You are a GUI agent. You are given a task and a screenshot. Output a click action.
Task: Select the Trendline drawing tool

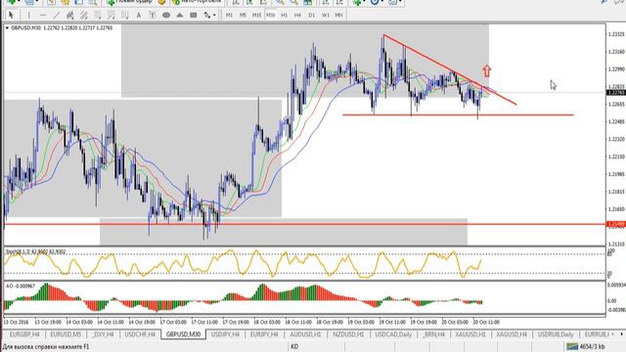(x=57, y=16)
